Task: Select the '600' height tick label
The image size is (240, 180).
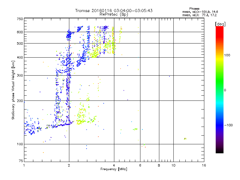Action: (20, 32)
